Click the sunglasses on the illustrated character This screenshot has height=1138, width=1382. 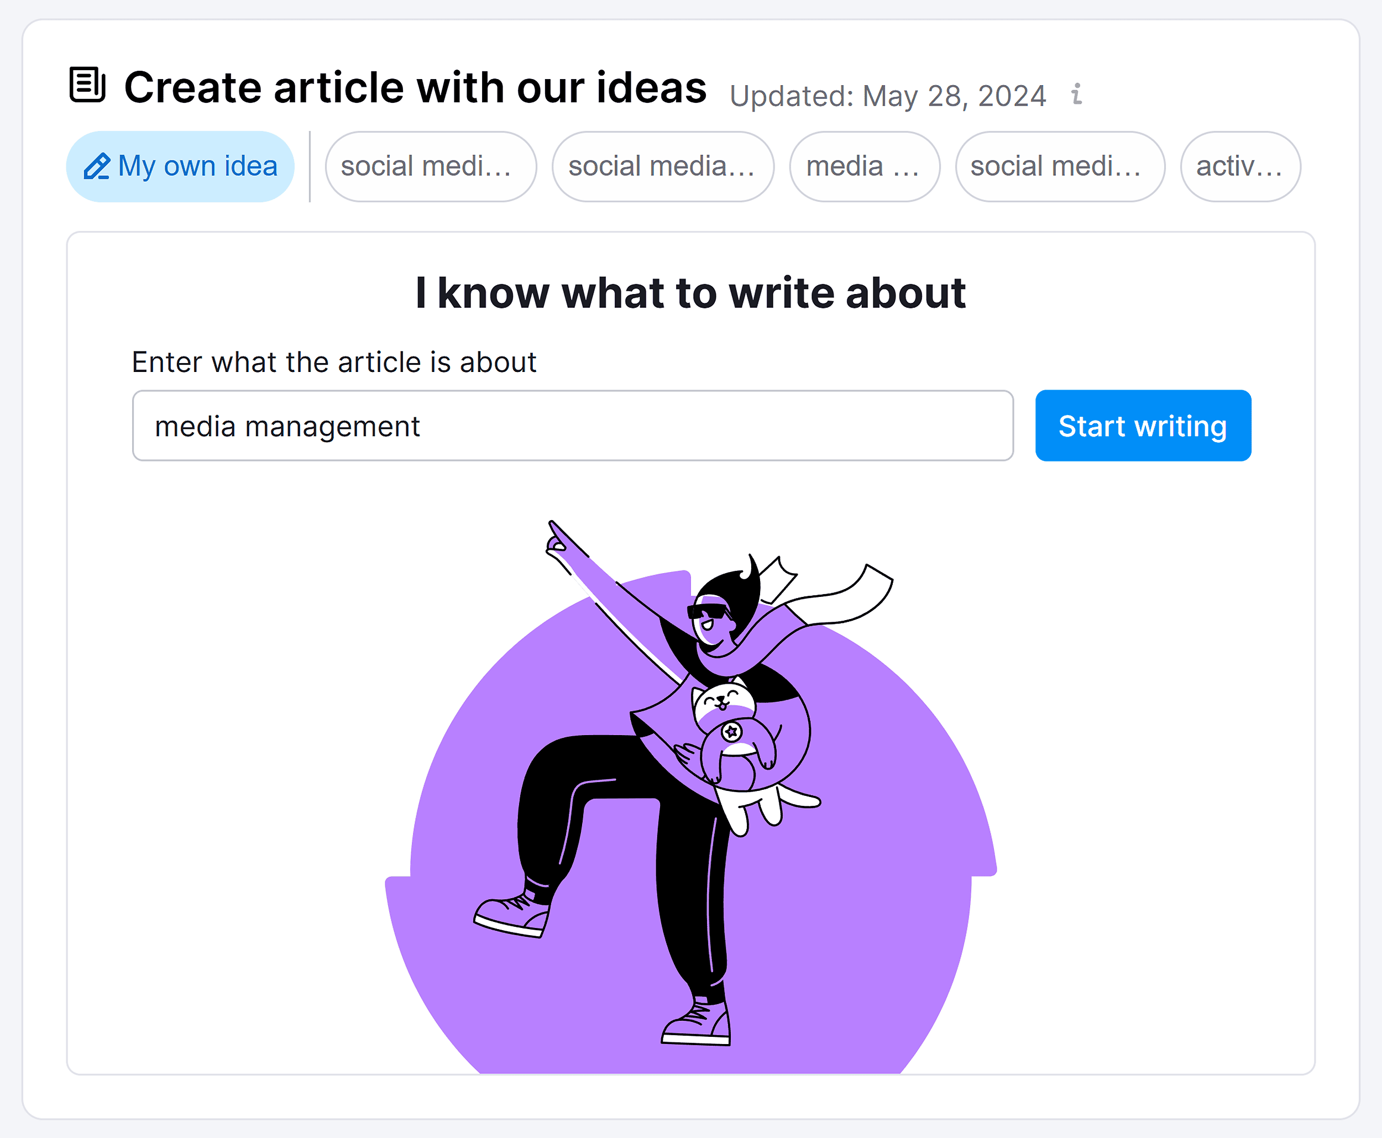(708, 611)
